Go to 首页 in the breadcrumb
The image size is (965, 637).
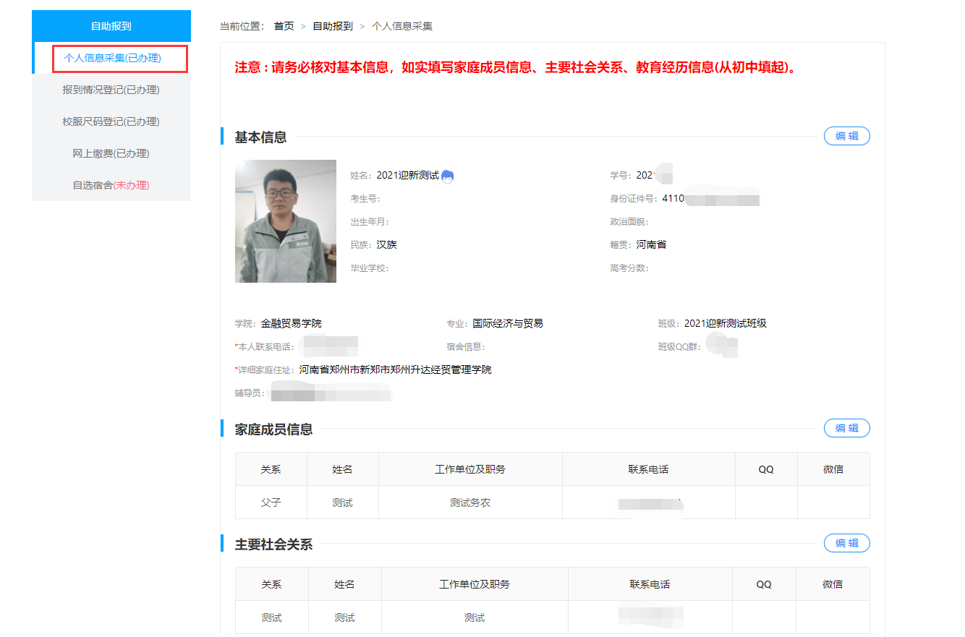coord(284,26)
